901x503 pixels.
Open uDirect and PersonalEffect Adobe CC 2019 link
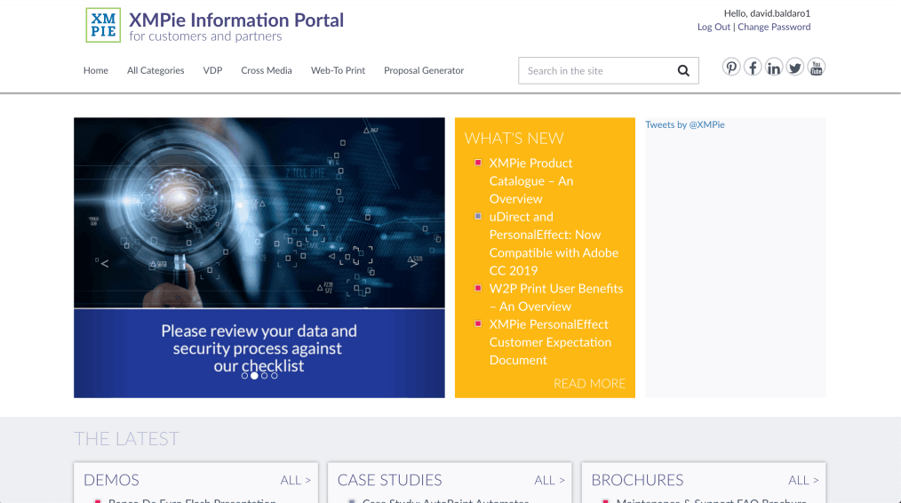click(554, 244)
